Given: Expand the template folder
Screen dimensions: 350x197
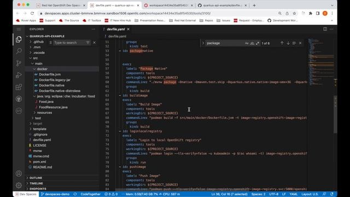Looking at the screenshot, I should [x=40, y=129].
